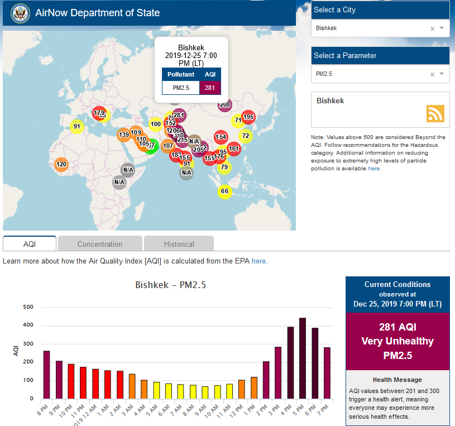The image size is (455, 426).
Task: Clear the PM2.5 parameter selection
Action: click(432, 74)
